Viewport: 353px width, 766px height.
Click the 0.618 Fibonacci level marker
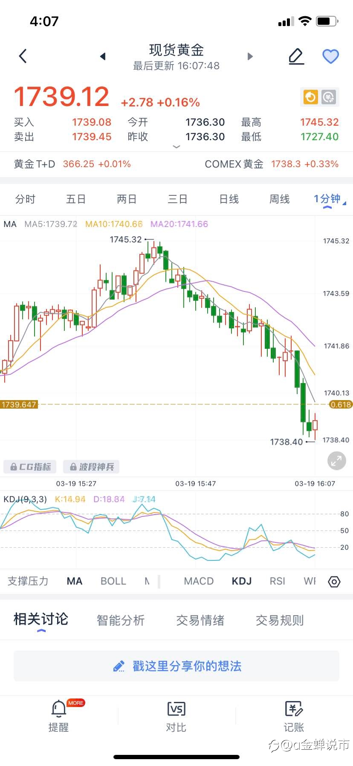[x=340, y=404]
